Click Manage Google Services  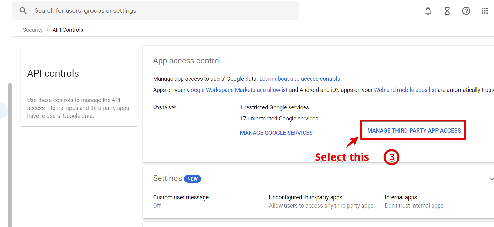(276, 133)
